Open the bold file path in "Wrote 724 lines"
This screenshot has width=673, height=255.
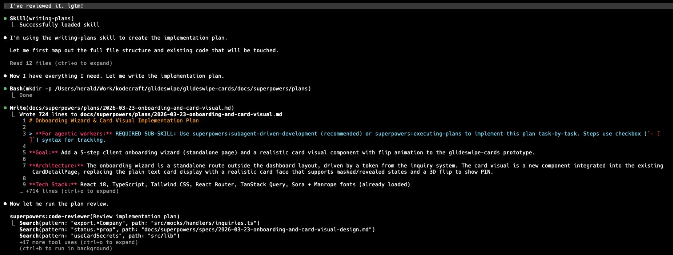181,114
